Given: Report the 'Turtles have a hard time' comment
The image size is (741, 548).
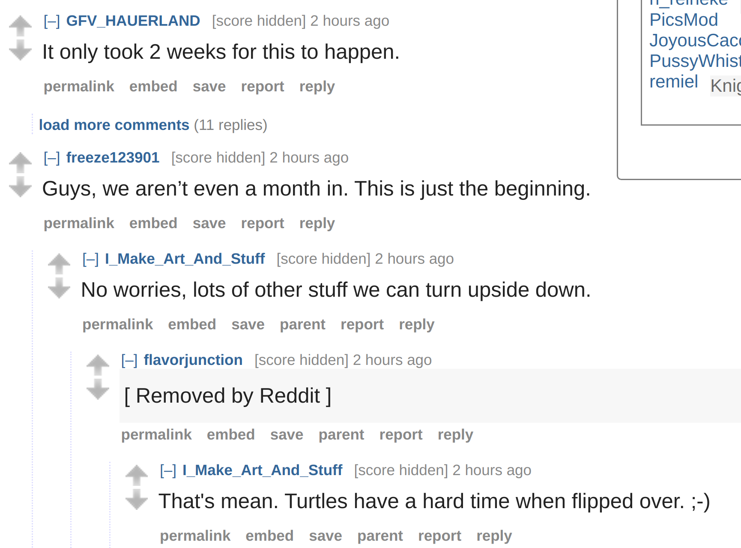Looking at the screenshot, I should (x=439, y=536).
